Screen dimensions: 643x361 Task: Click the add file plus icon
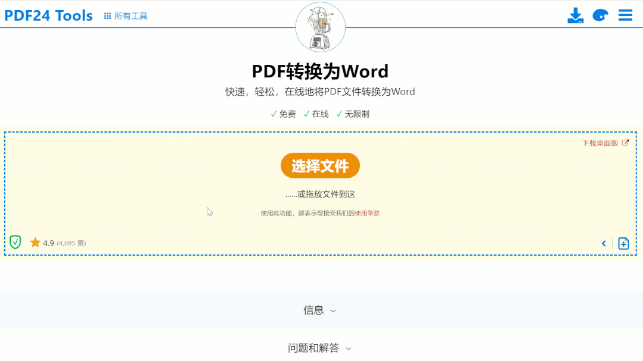tap(624, 243)
